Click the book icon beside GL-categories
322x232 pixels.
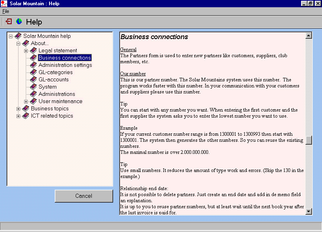[33, 72]
